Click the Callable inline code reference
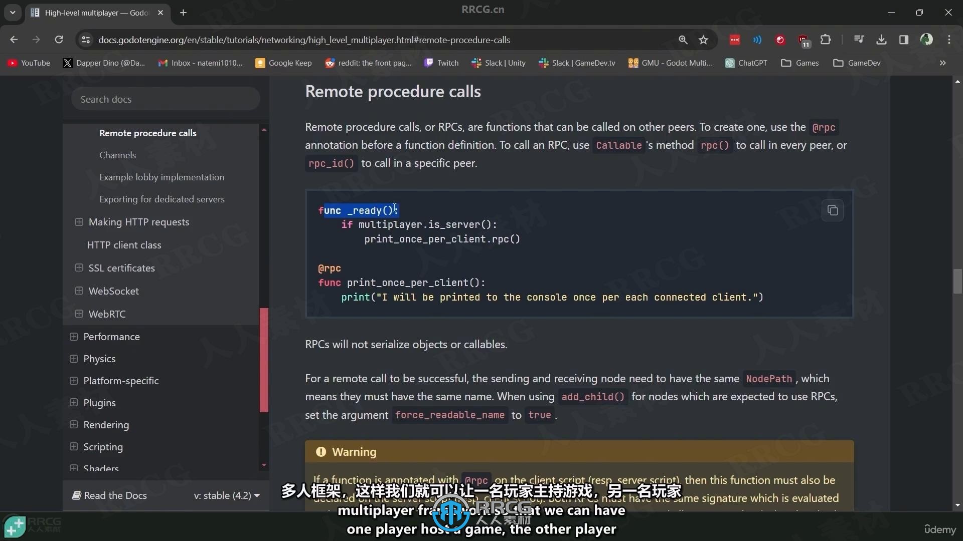The image size is (963, 541). (618, 145)
